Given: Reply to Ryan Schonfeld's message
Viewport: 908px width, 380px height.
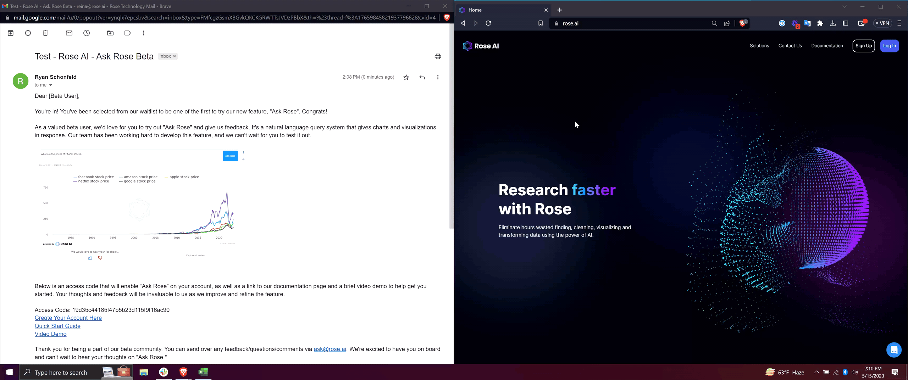Looking at the screenshot, I should (422, 77).
